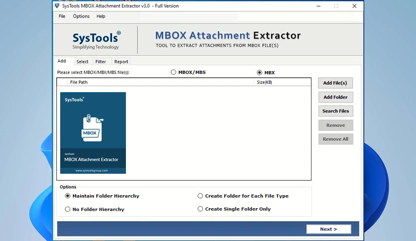This screenshot has width=416, height=241.
Task: Open the Options menu
Action: click(81, 16)
